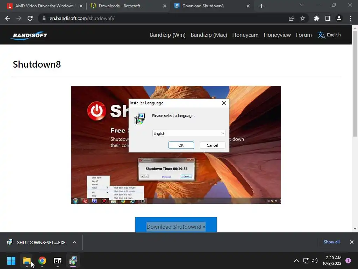Close the Downloads - Betacraft tab
This screenshot has height=269, width=358.
click(x=165, y=6)
